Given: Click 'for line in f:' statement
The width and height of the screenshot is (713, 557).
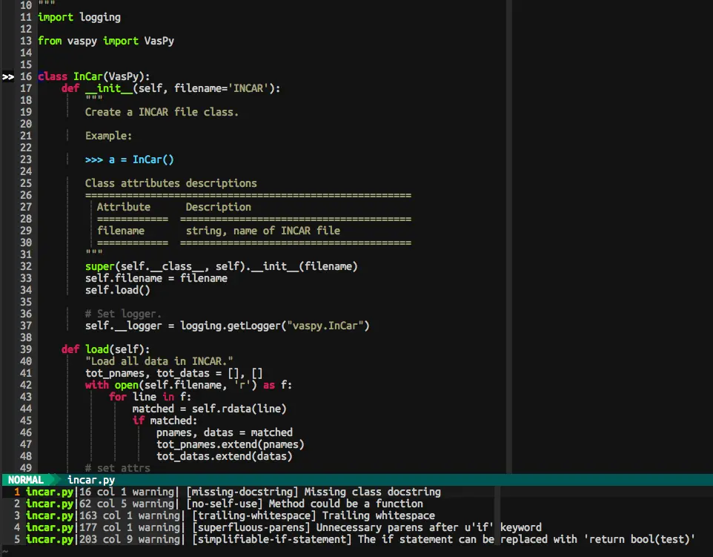Looking at the screenshot, I should [150, 397].
